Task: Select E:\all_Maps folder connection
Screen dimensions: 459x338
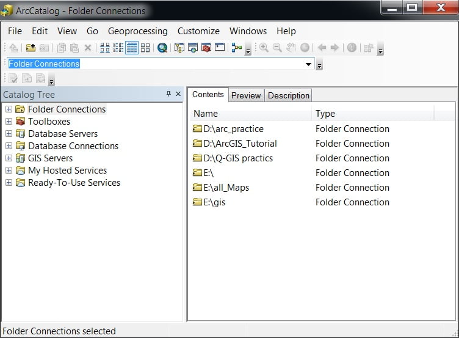Action: click(x=221, y=187)
